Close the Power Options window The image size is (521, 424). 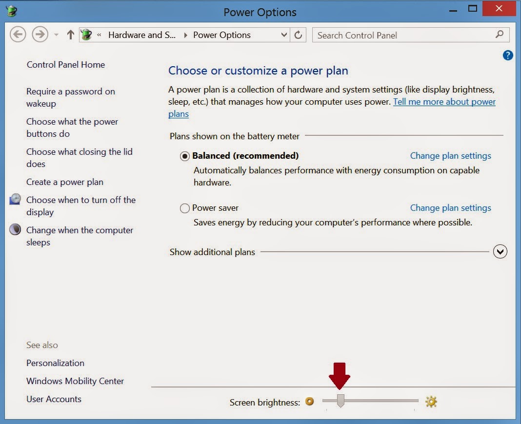499,9
